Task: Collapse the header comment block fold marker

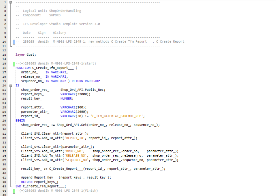Action: pos(11,2)
